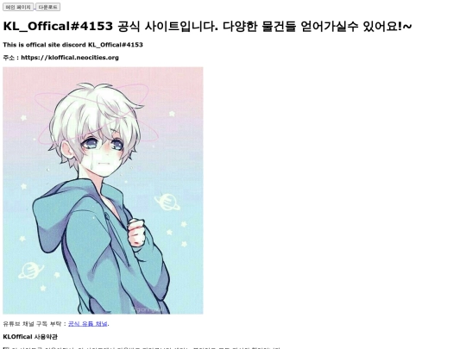Click the faint watermark at image bottom
This screenshot has width=466, height=349.
[x=148, y=310]
